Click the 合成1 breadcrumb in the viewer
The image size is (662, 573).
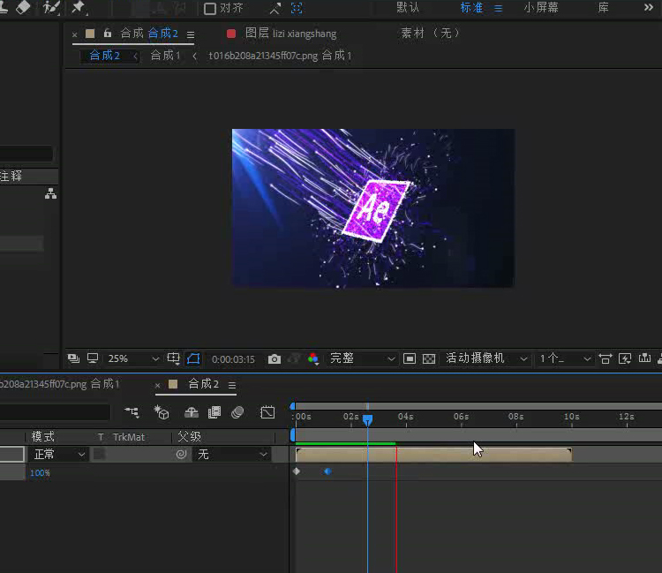coord(165,56)
